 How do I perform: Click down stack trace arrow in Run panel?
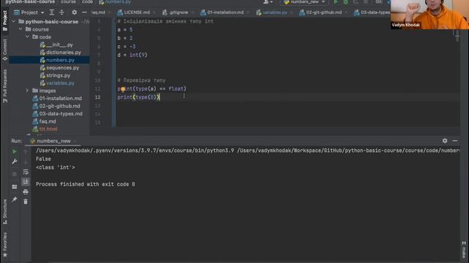coord(26,161)
